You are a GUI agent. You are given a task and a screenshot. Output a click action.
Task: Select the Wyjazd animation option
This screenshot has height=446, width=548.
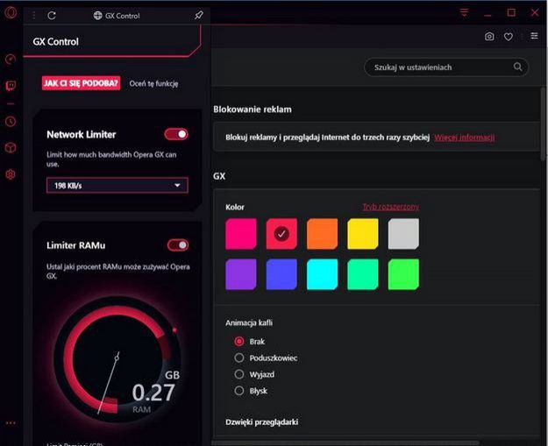click(239, 374)
